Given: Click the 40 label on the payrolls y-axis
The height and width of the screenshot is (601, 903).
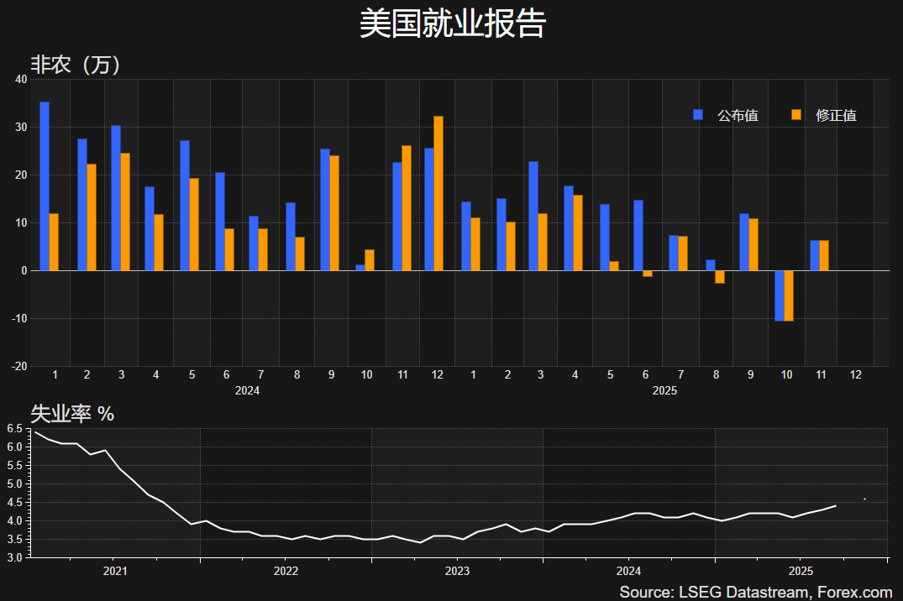Looking at the screenshot, I should click(21, 80).
